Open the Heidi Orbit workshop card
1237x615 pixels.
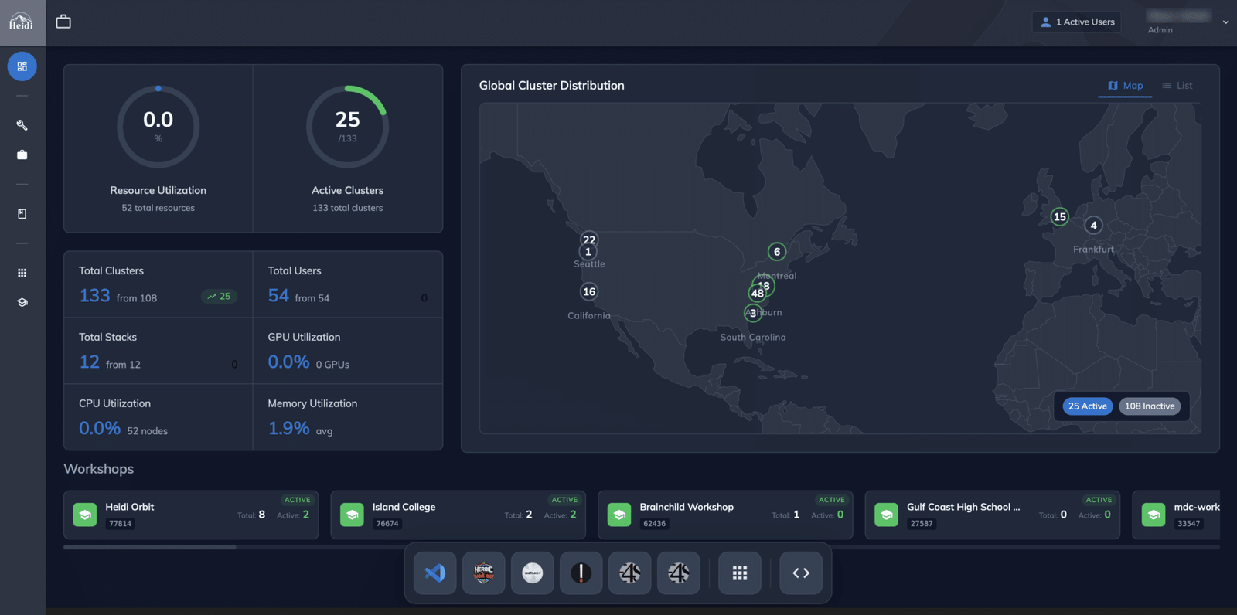(191, 515)
